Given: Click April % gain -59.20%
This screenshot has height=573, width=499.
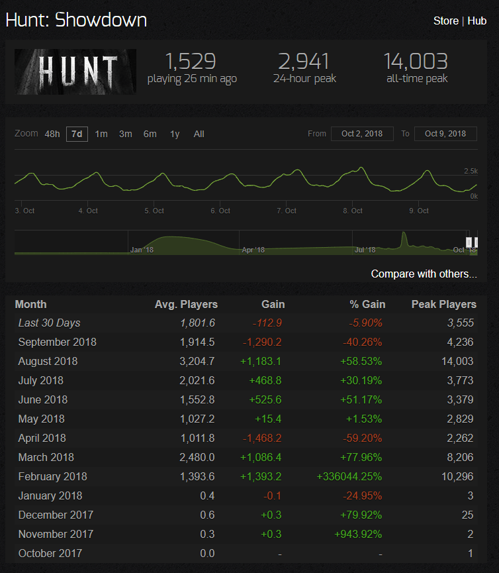Looking at the screenshot, I should point(363,438).
